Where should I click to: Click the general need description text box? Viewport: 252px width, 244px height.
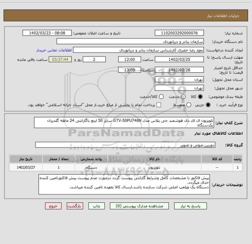(124, 123)
